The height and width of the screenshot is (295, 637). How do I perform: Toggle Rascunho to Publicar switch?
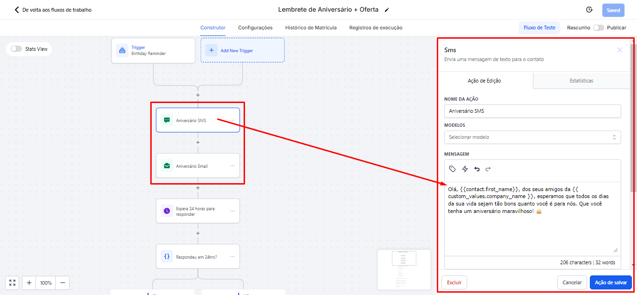[598, 27]
